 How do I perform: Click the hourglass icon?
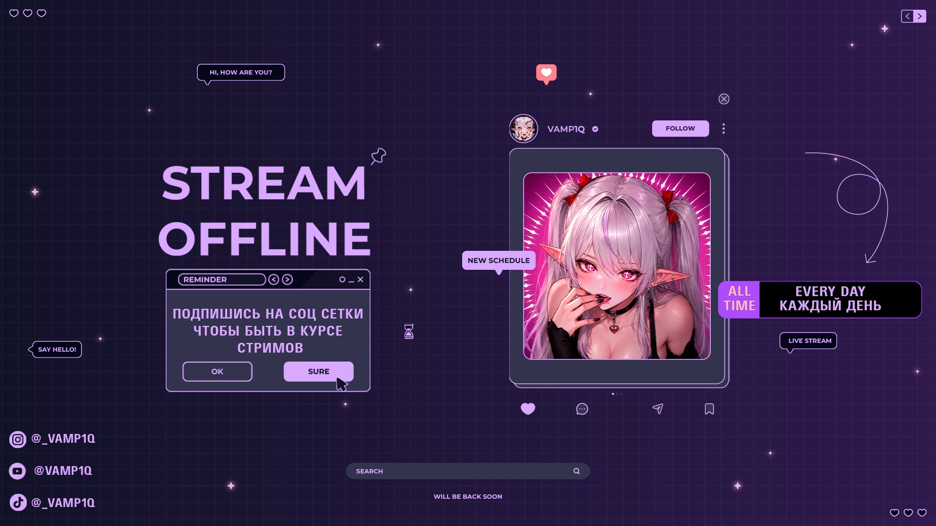409,331
